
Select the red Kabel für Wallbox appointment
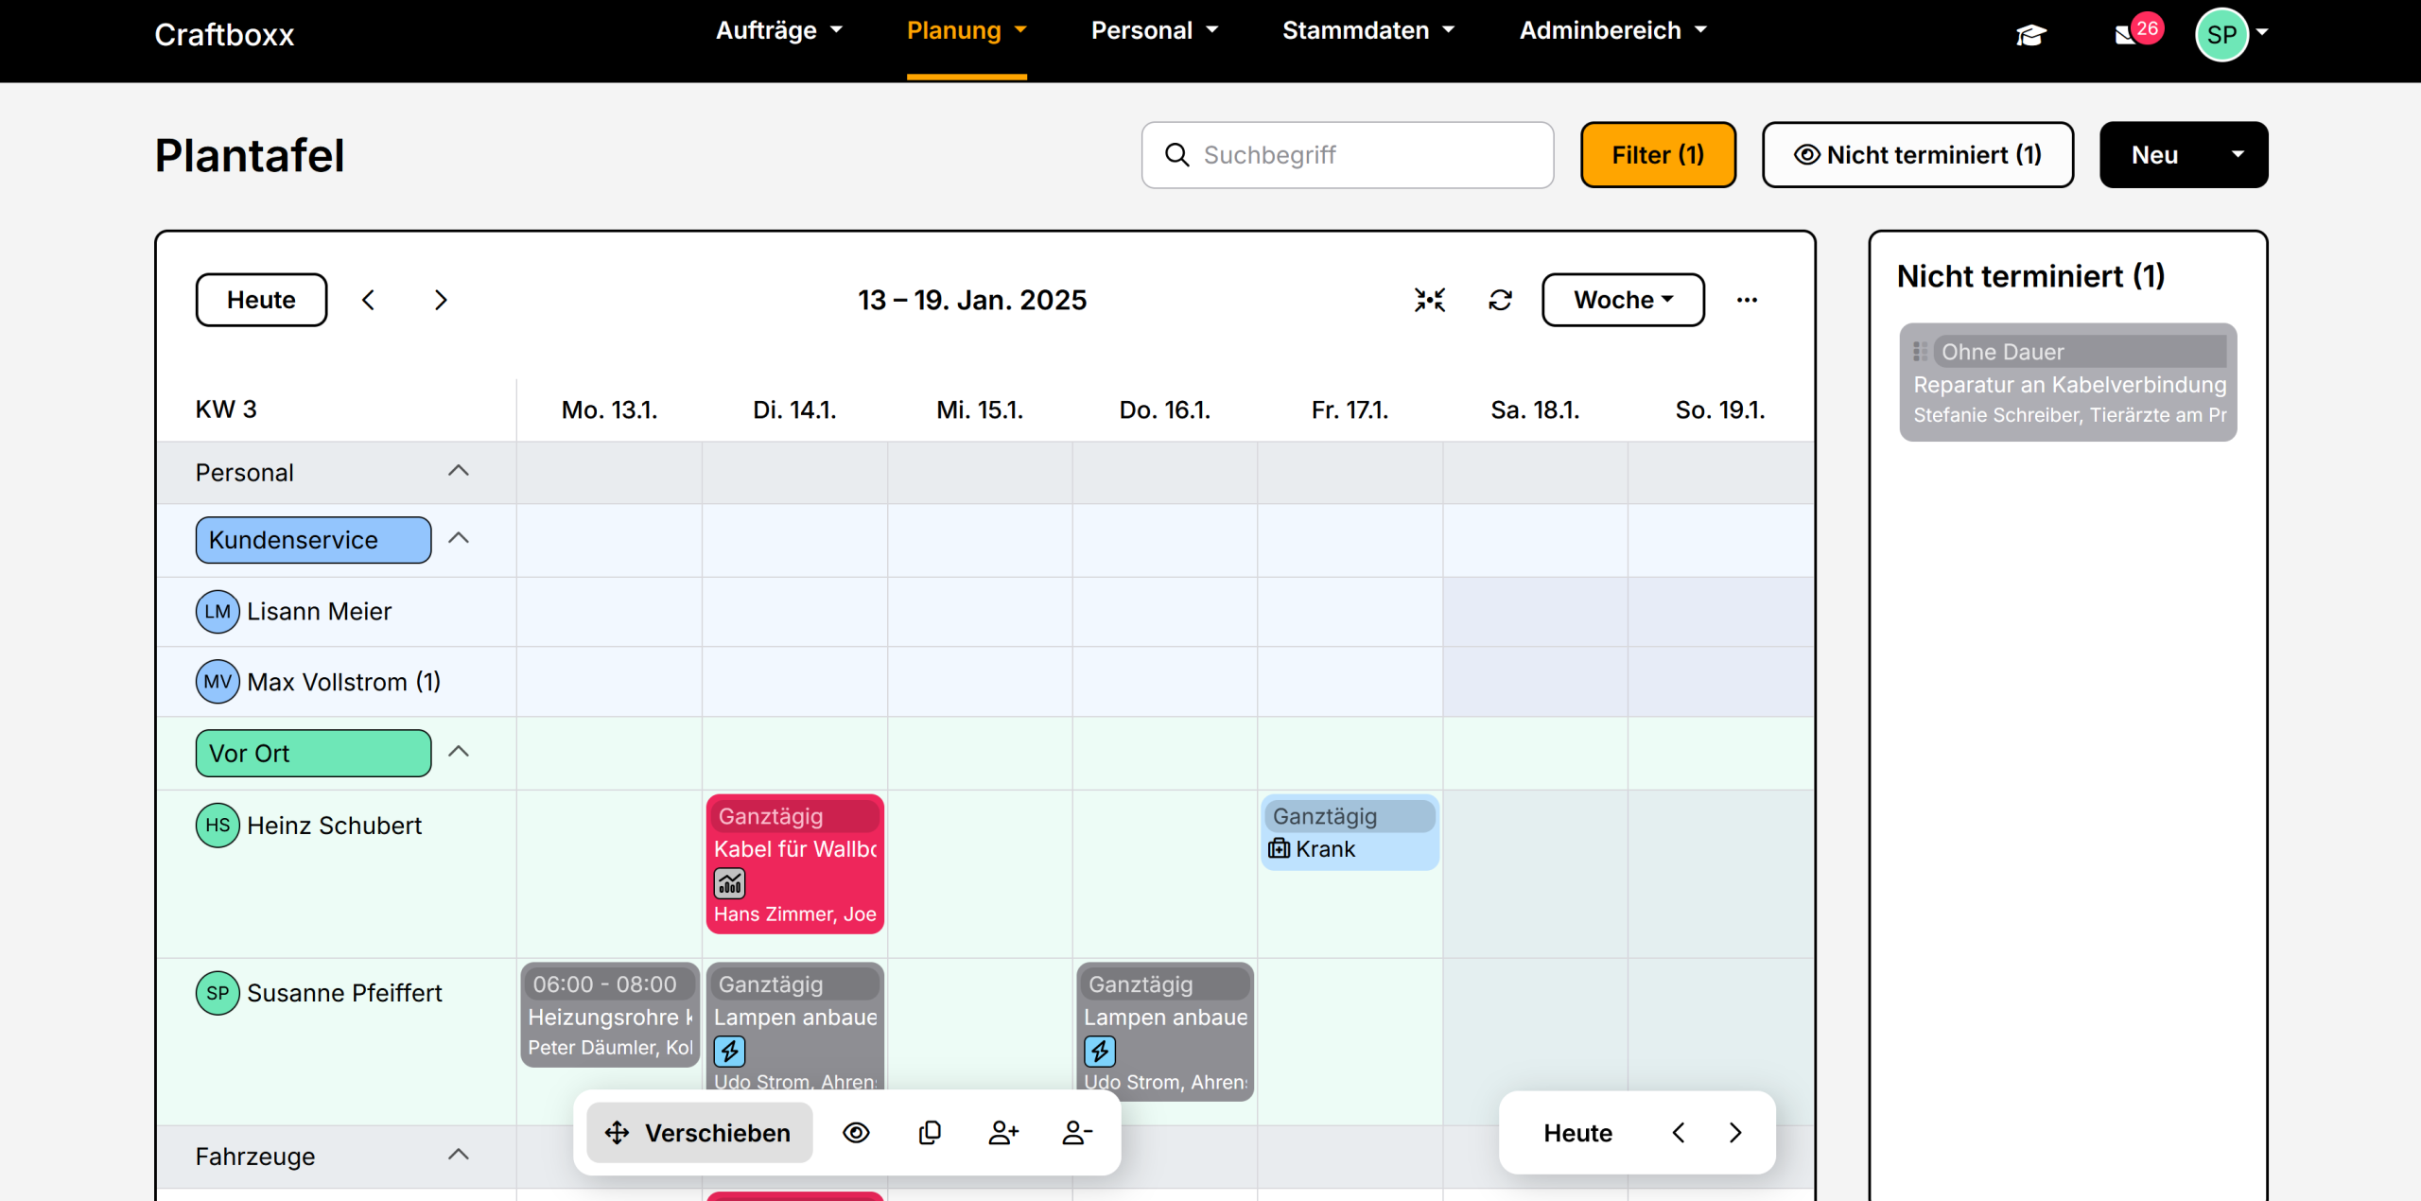pyautogui.click(x=794, y=863)
